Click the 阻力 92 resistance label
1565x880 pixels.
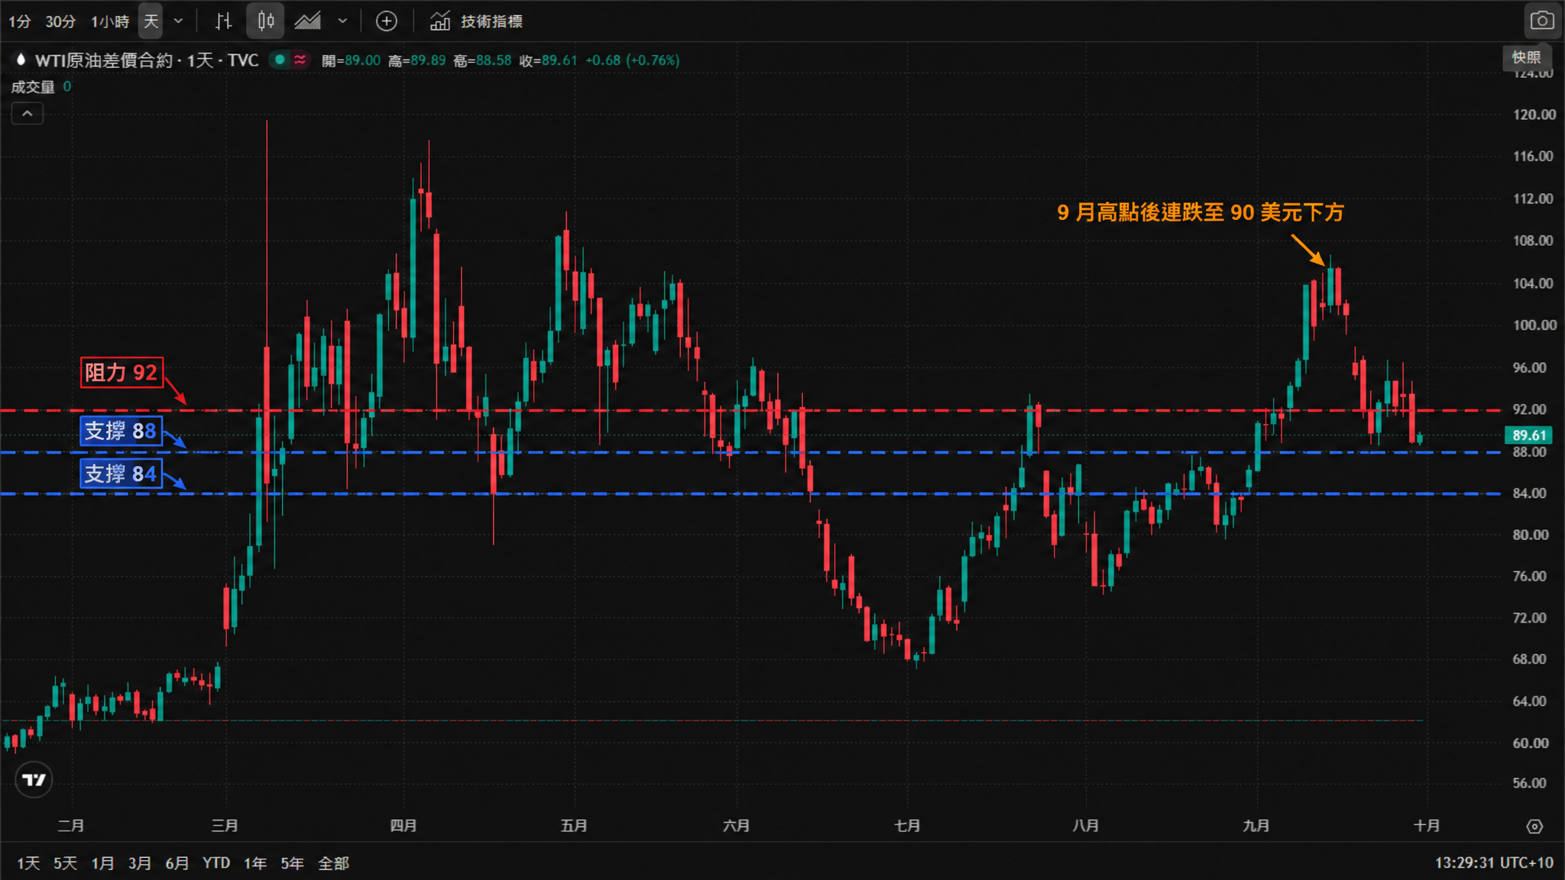(x=122, y=373)
